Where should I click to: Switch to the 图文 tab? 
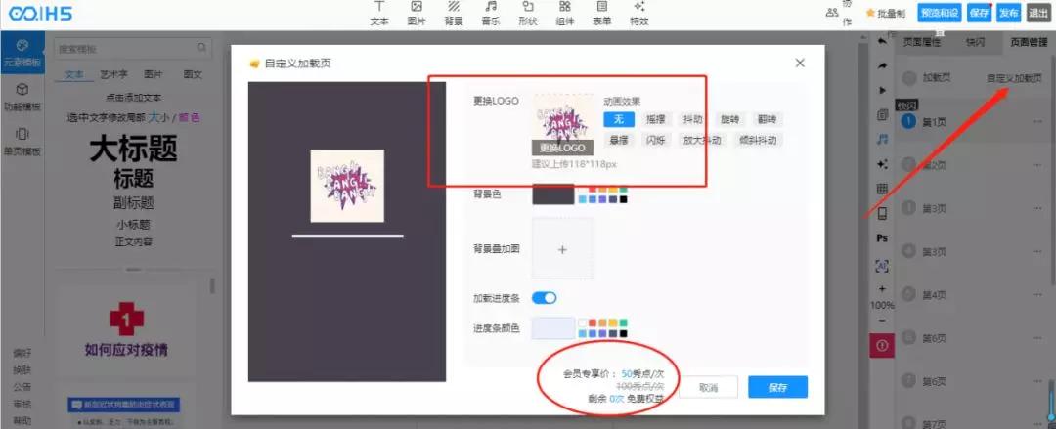tap(193, 74)
